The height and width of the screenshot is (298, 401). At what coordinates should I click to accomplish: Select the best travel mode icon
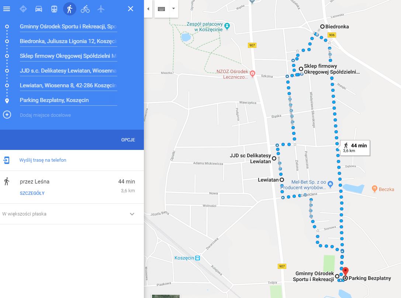click(23, 9)
